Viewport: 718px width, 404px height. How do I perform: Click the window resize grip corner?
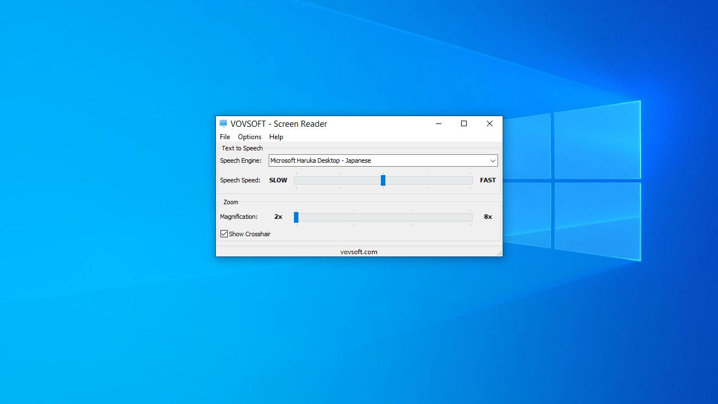pos(499,253)
